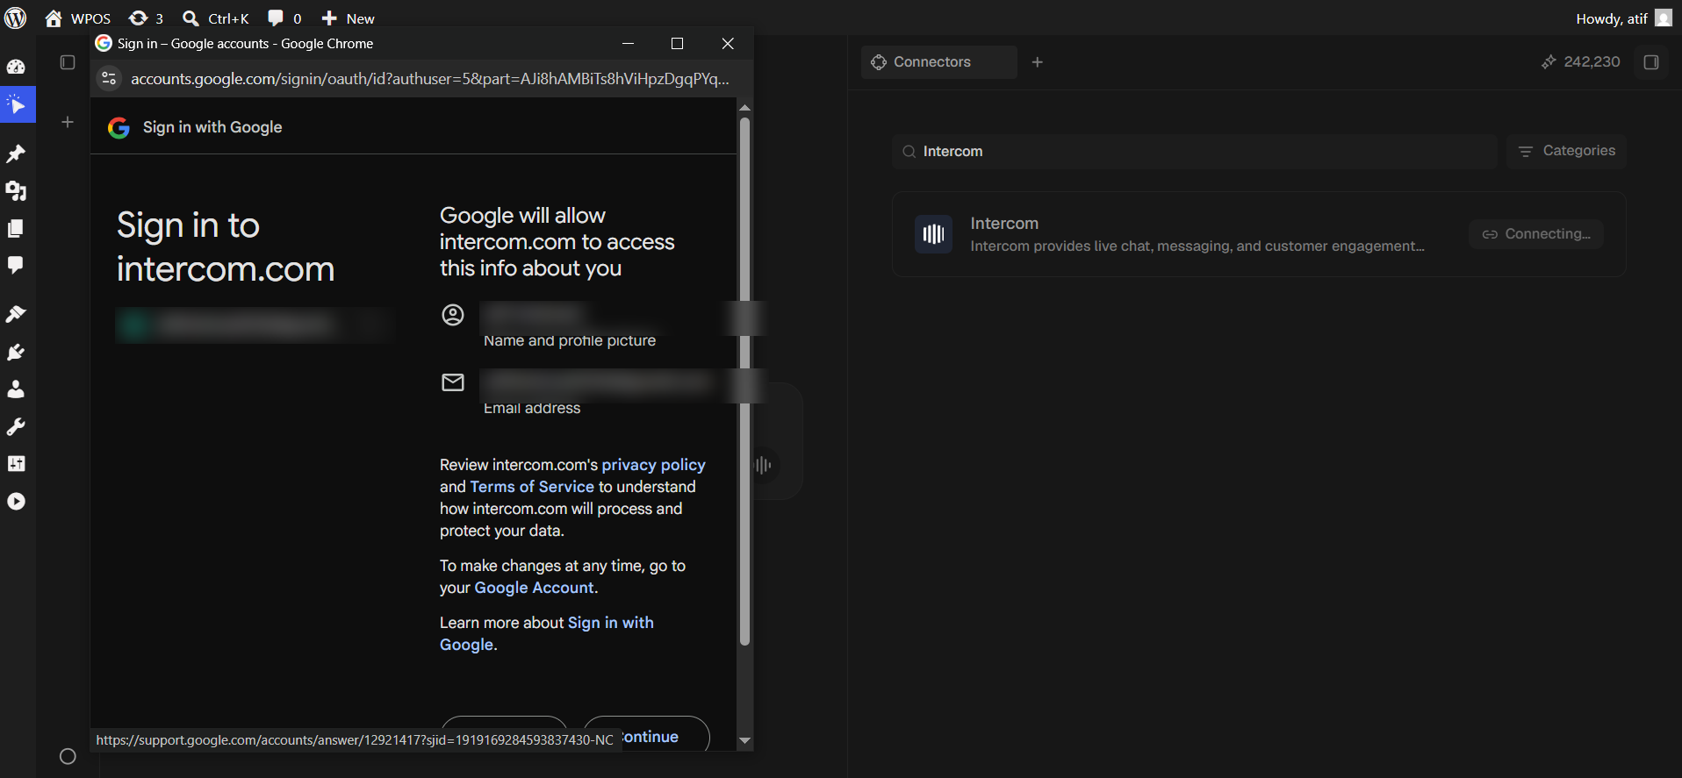Click the circle icon at bottom left
This screenshot has height=778, width=1682.
point(68,756)
